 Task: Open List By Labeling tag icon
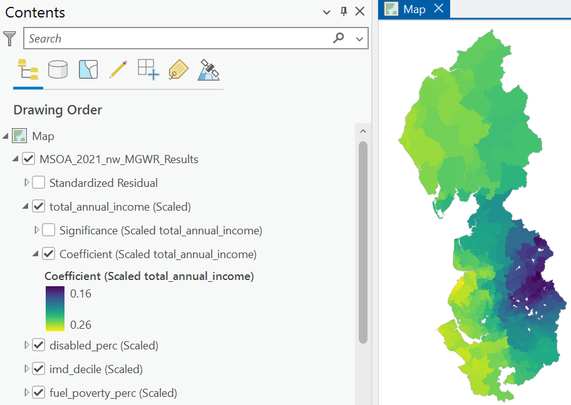pos(178,69)
